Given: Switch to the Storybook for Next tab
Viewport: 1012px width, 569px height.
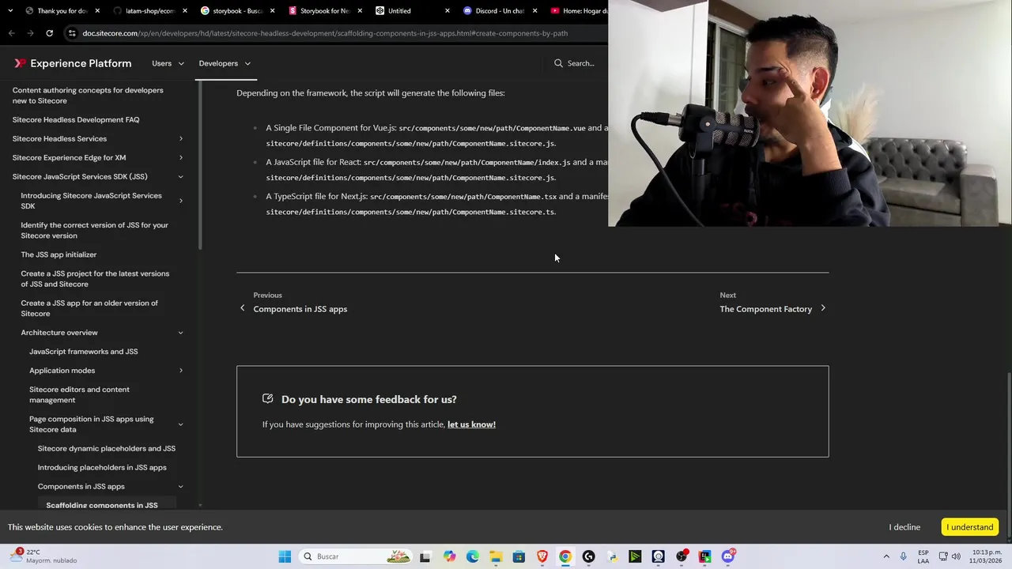Looking at the screenshot, I should click(325, 11).
